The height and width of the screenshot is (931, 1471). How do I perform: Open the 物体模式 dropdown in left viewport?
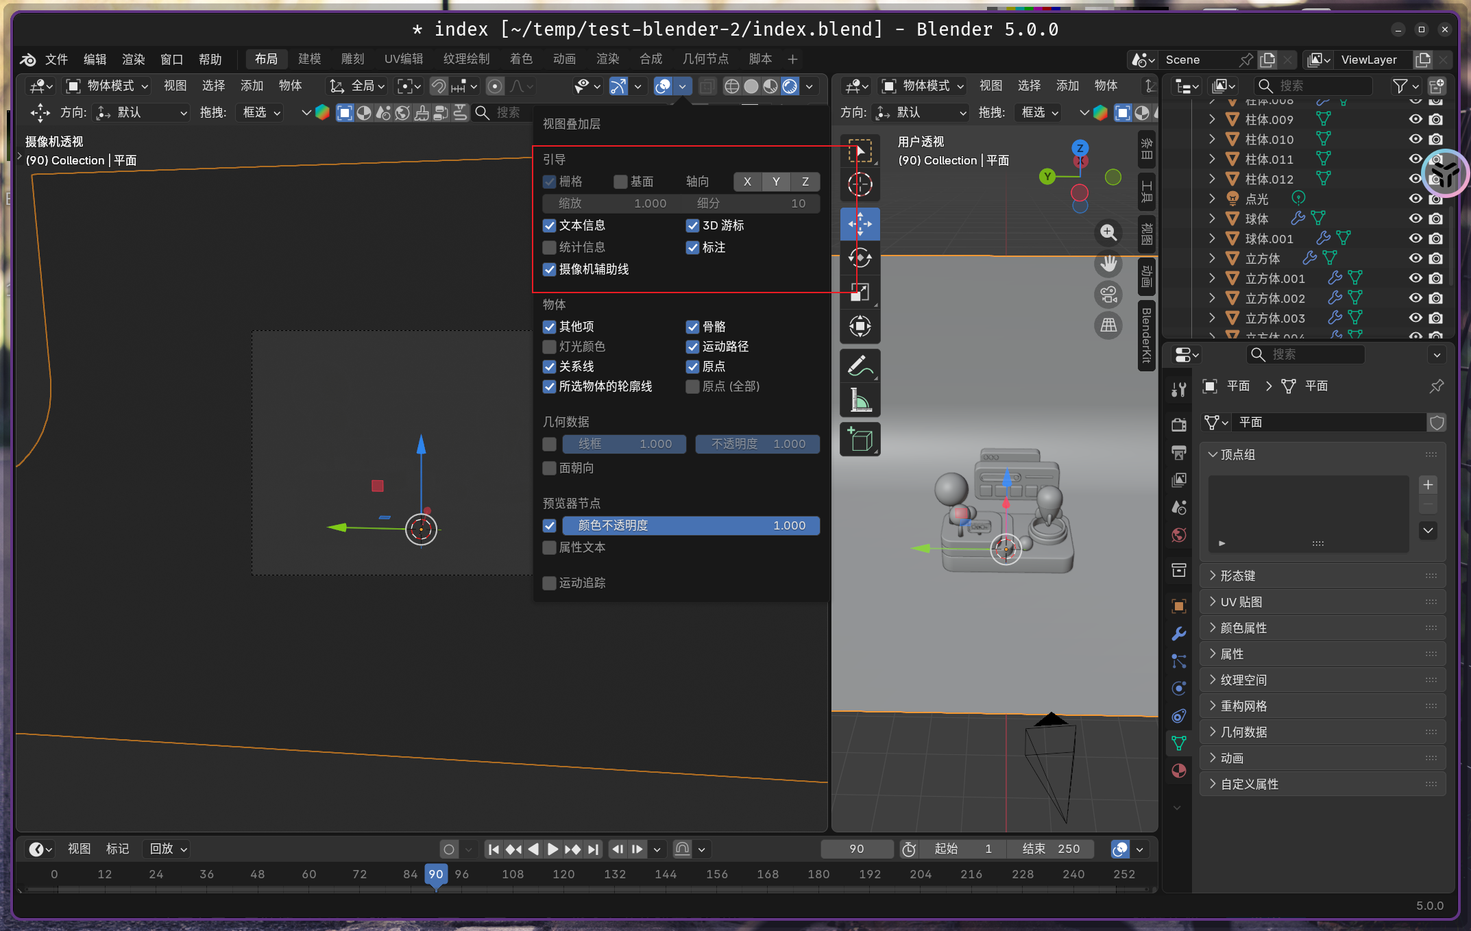(108, 86)
